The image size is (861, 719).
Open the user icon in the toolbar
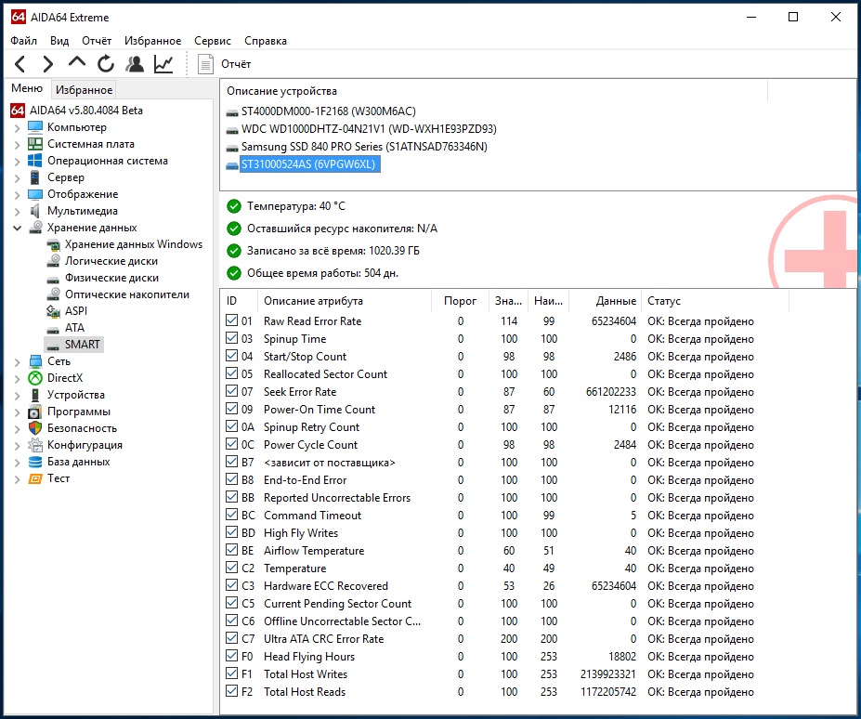135,64
